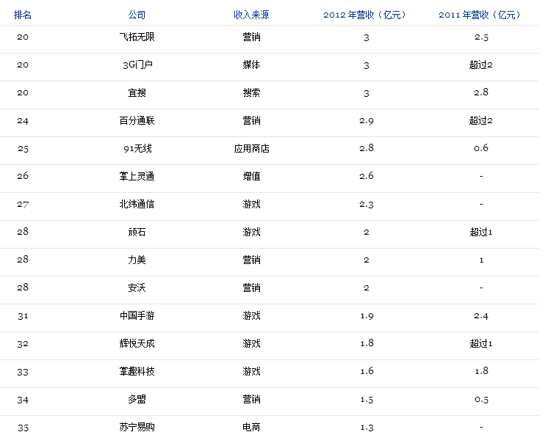Click 2011 revenue 0.6 for 91无线
548x443 pixels.
pos(481,148)
